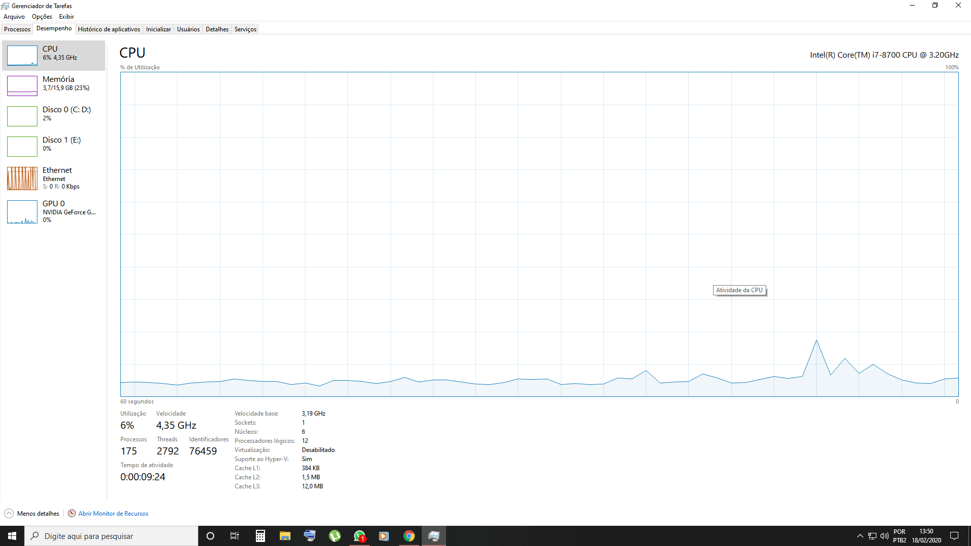Click the Intel Core i7-8700 processor name
This screenshot has height=546, width=971.
click(884, 55)
